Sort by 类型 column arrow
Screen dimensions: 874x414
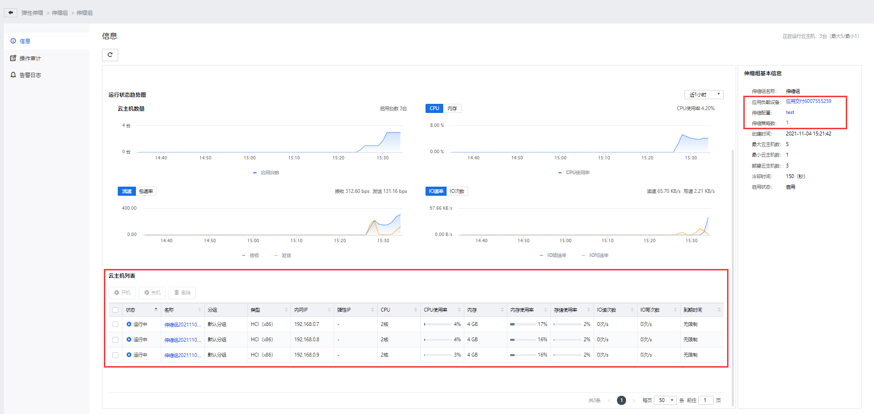point(286,310)
